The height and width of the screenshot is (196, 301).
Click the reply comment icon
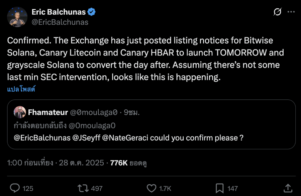click(x=15, y=188)
